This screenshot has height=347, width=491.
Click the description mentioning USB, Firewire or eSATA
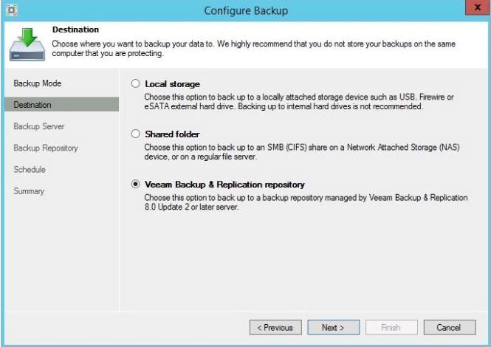tap(299, 101)
